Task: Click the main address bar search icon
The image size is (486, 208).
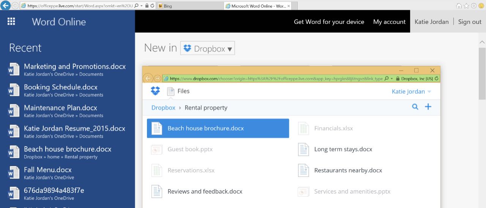Action: [137, 6]
